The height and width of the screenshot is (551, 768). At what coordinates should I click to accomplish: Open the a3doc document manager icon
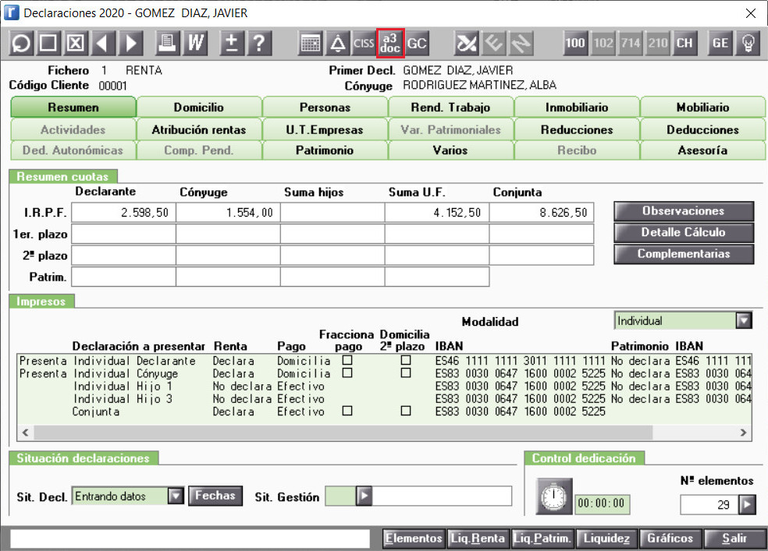pos(390,43)
